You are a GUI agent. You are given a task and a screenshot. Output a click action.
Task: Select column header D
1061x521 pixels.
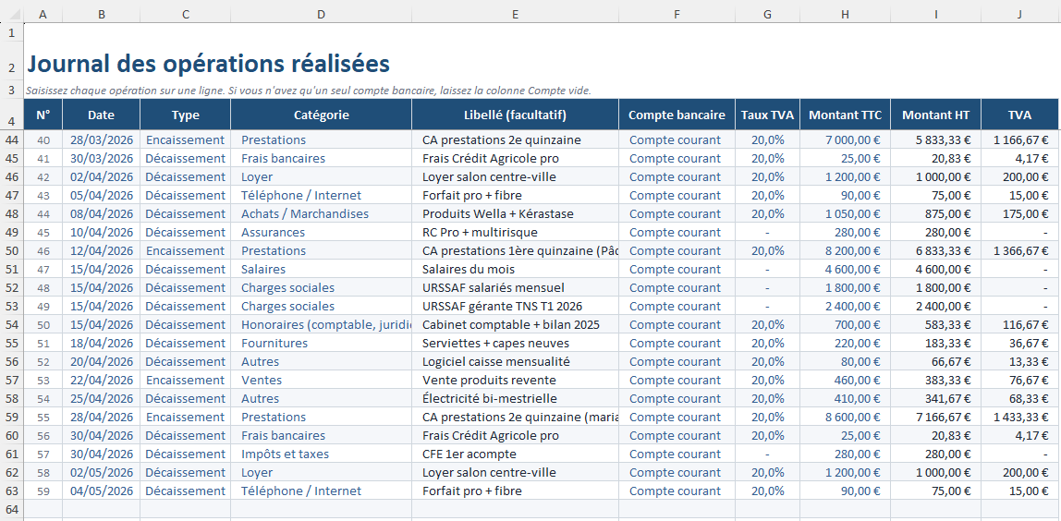321,14
